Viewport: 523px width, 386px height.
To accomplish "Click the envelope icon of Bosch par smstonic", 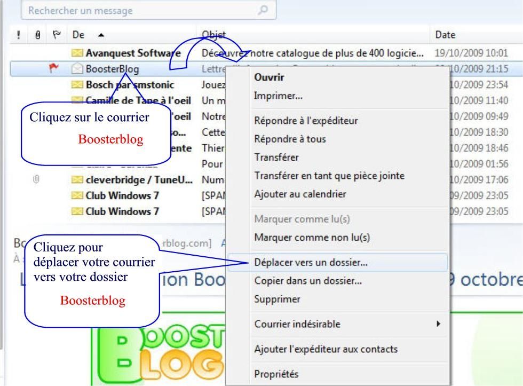I will 77,84.
